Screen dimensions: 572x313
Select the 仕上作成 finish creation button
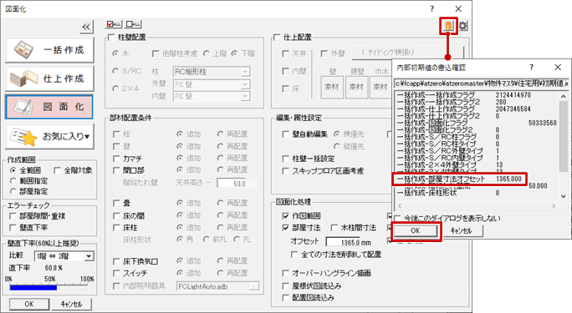(x=49, y=78)
